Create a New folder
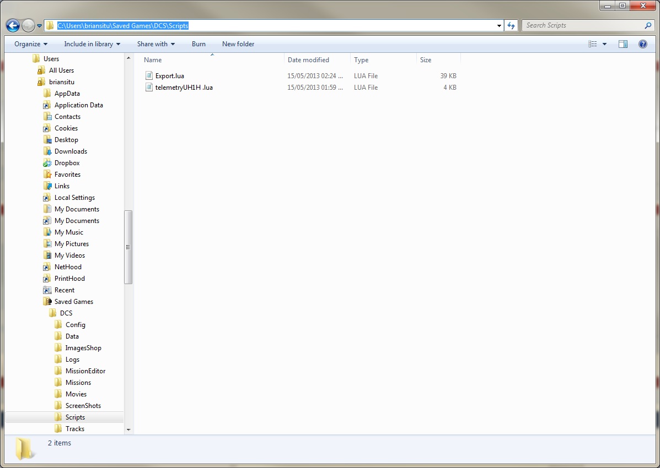 coord(238,43)
